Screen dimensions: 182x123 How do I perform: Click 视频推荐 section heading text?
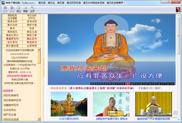[9, 91]
